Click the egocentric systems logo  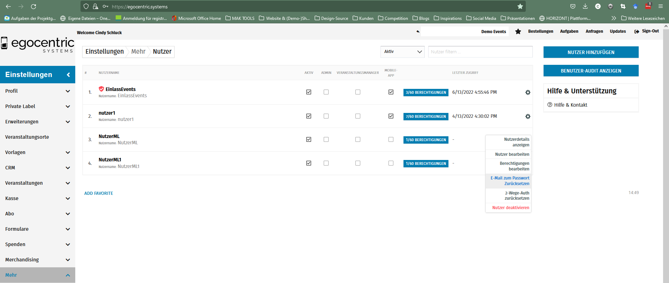point(38,45)
